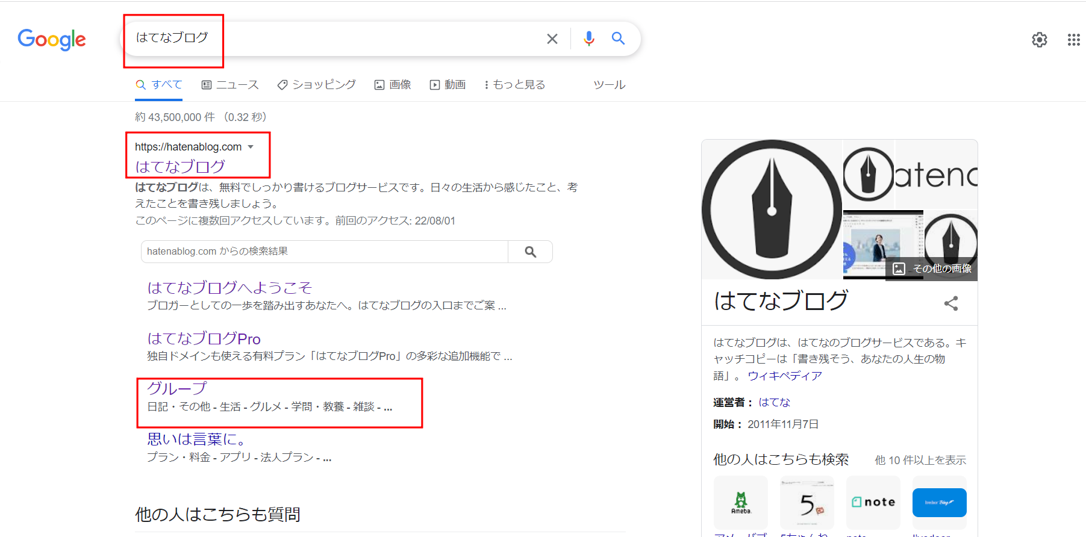Screen dimensions: 1086x537
Task: Switch to the 画像 tab
Action: (x=393, y=85)
